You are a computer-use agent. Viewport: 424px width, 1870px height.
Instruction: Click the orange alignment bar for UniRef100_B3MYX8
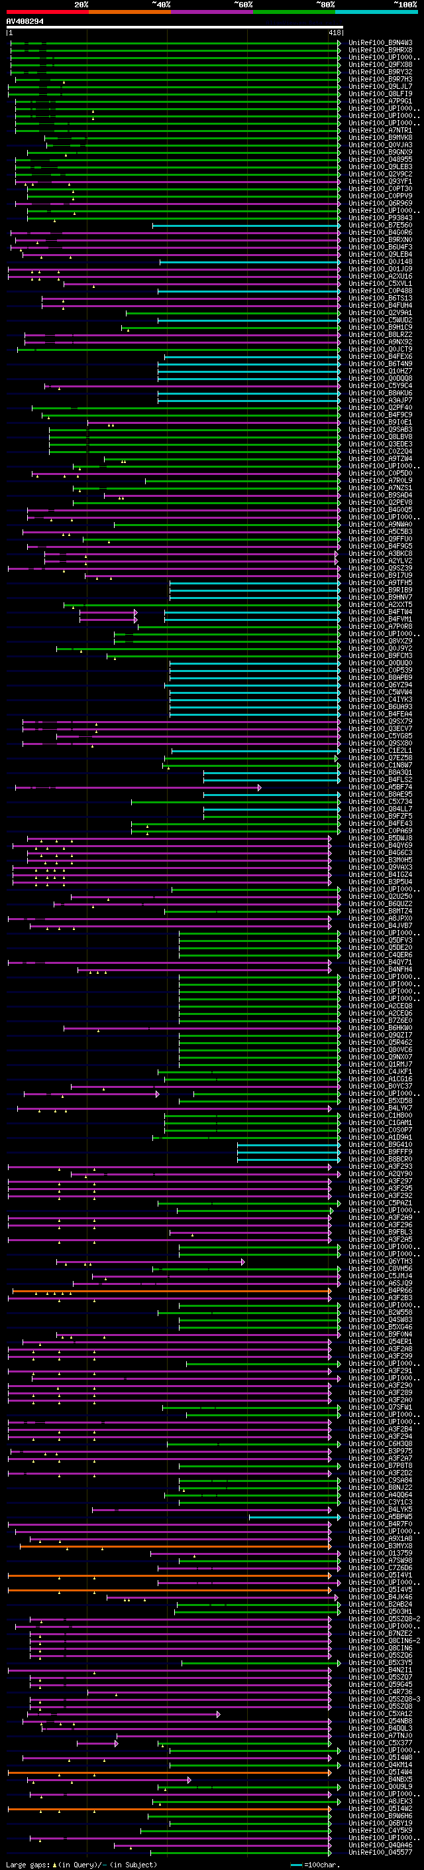tap(176, 1546)
